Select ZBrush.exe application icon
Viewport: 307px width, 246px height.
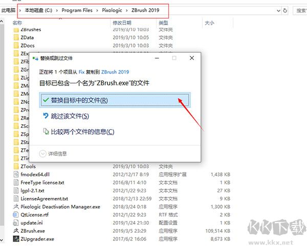[x=16, y=231]
